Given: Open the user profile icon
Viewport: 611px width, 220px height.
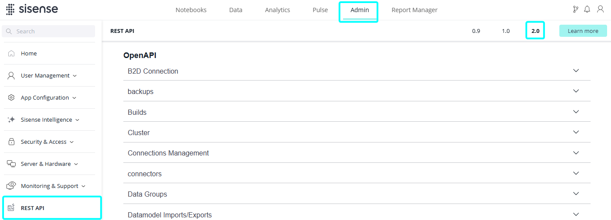Looking at the screenshot, I should click(x=600, y=9).
